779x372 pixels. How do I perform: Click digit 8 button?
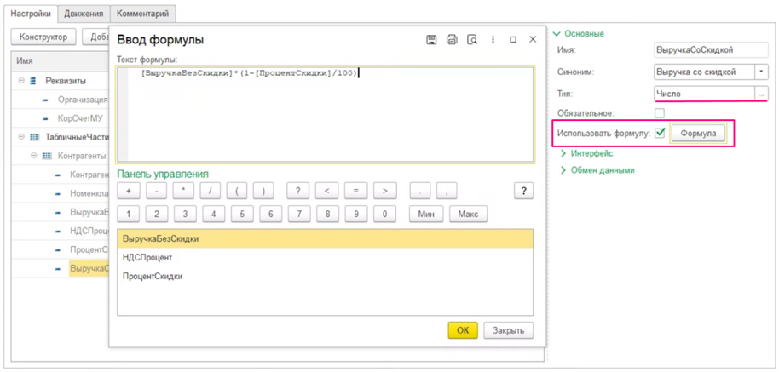tap(327, 215)
